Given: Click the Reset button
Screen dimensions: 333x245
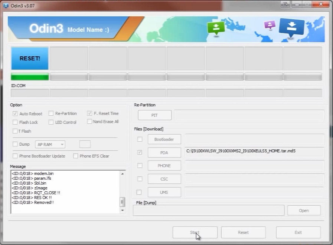Looking at the screenshot, I should click(244, 232).
